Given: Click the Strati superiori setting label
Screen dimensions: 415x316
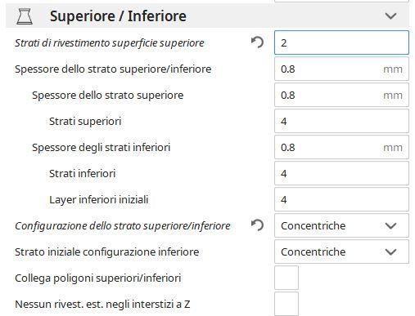Looking at the screenshot, I should (85, 122).
